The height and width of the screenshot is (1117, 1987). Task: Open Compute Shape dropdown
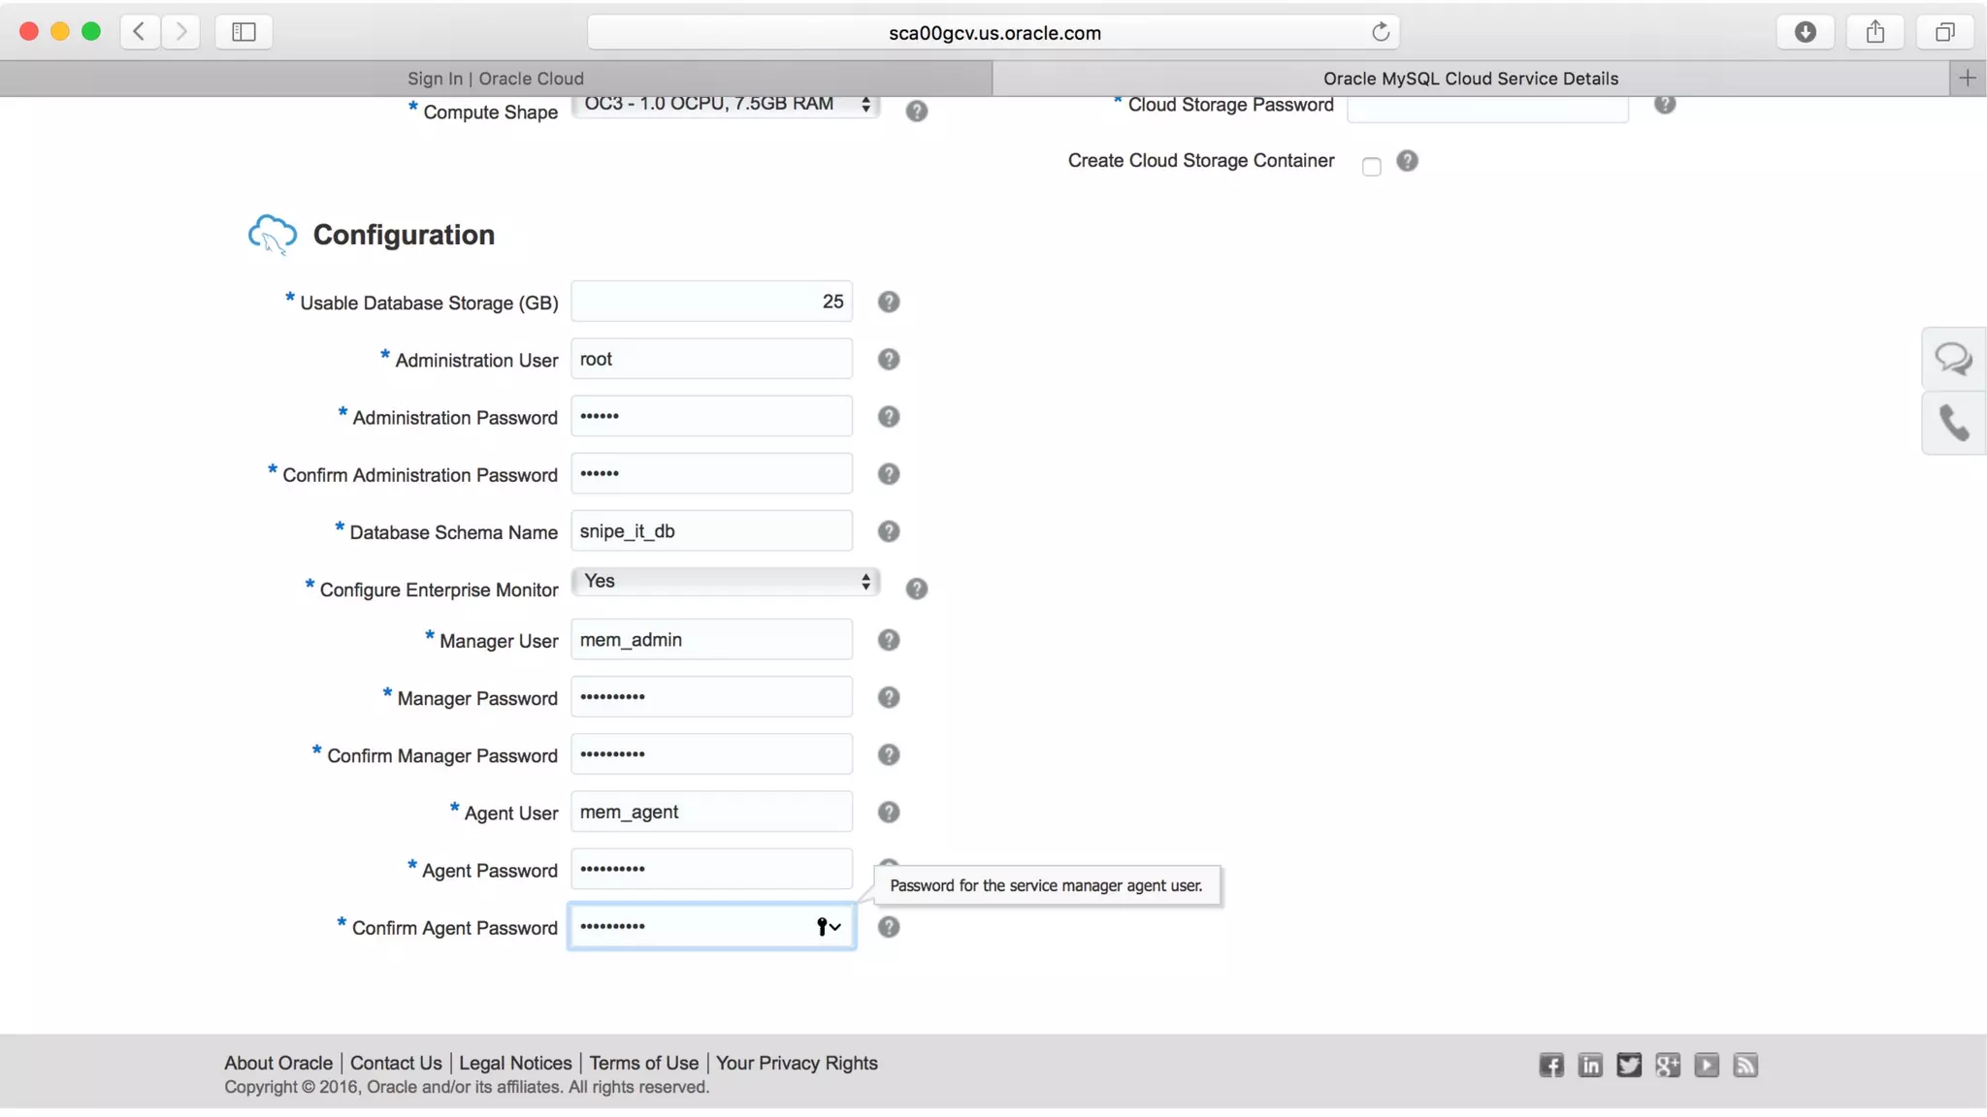click(725, 105)
